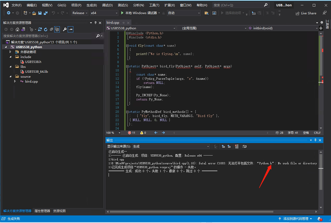The height and width of the screenshot is (223, 331).
Task: Open Properties via the wrench icon
Action: [x=65, y=29]
